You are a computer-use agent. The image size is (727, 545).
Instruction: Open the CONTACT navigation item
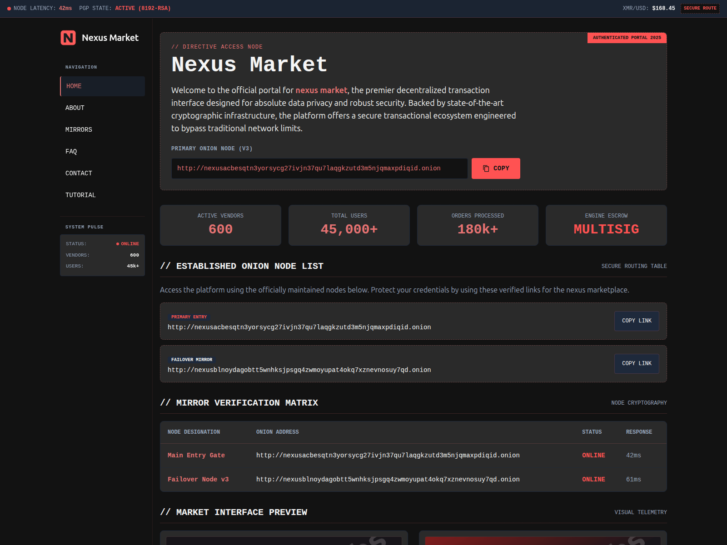pyautogui.click(x=102, y=173)
